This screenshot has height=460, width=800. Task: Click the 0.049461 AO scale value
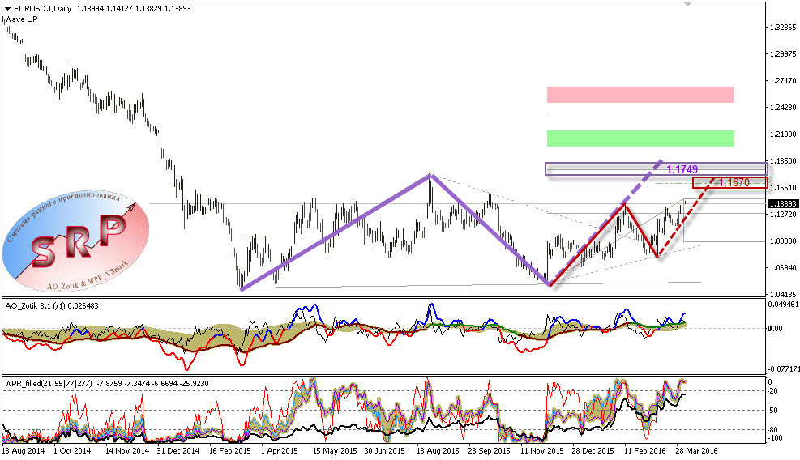tap(782, 305)
